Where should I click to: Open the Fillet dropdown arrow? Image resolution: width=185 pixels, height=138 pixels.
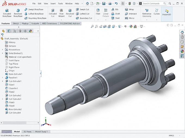(x=98, y=20)
